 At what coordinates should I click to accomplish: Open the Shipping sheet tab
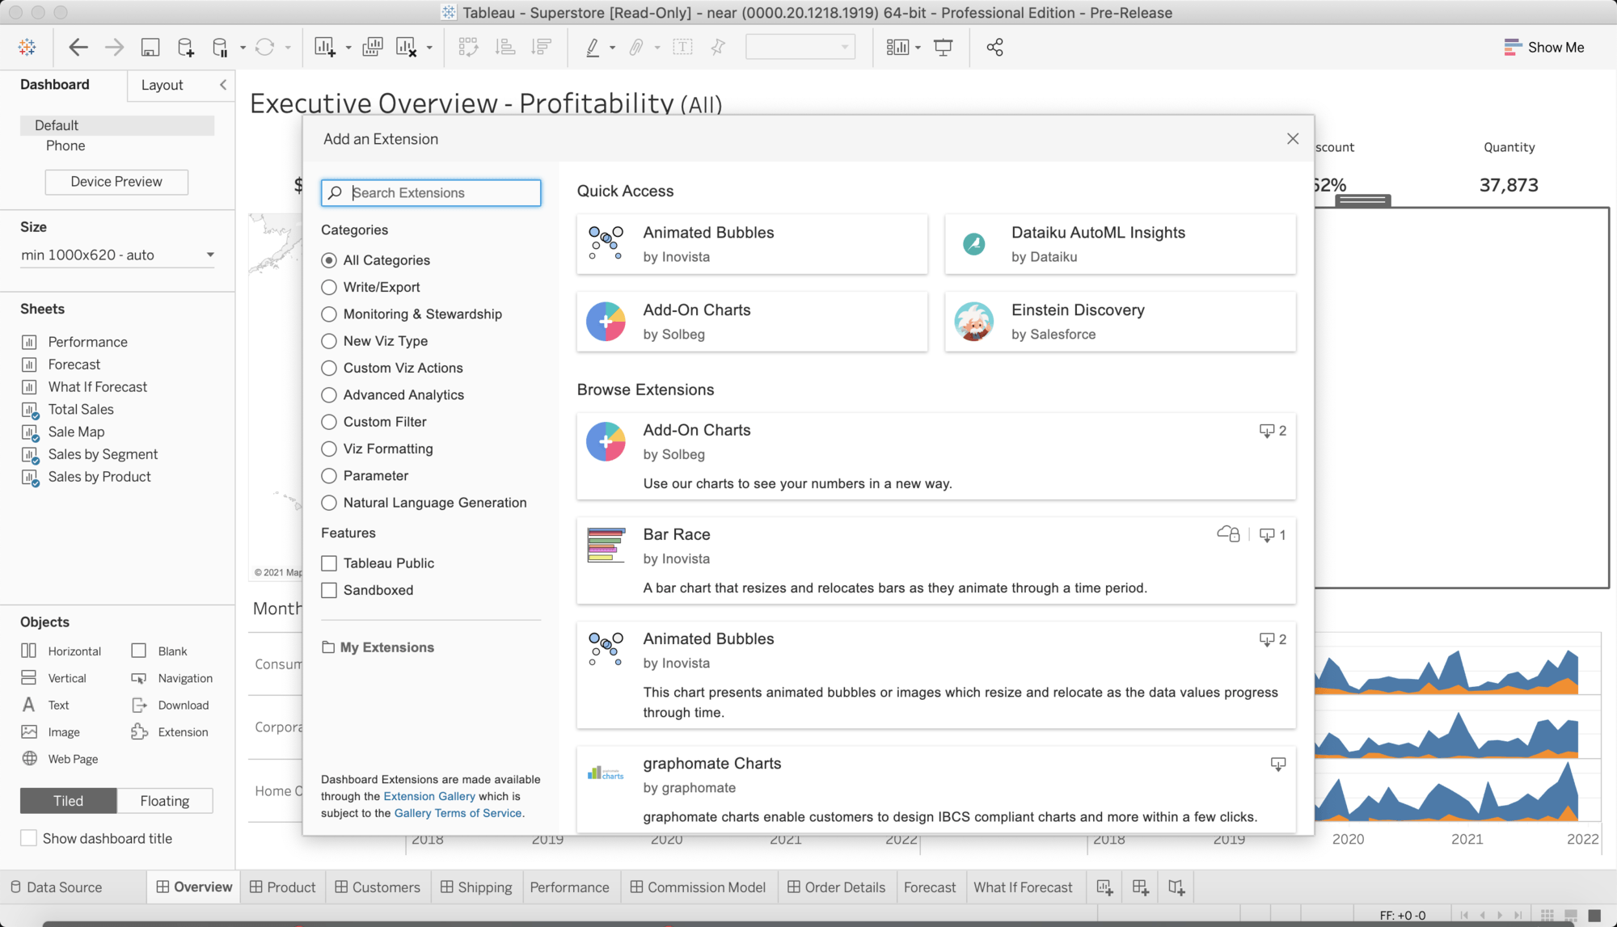point(476,887)
